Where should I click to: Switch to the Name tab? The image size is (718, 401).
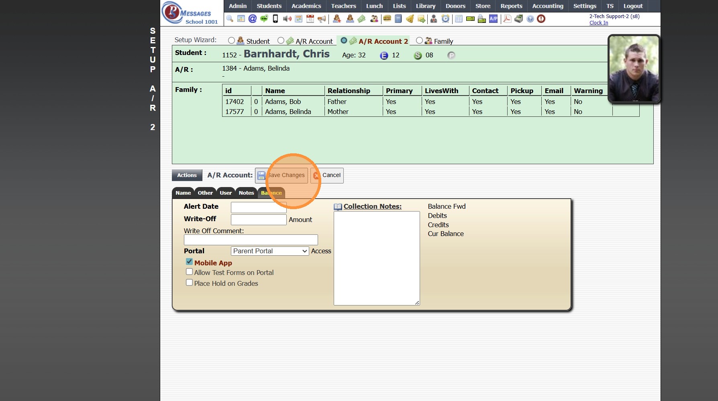(x=183, y=193)
